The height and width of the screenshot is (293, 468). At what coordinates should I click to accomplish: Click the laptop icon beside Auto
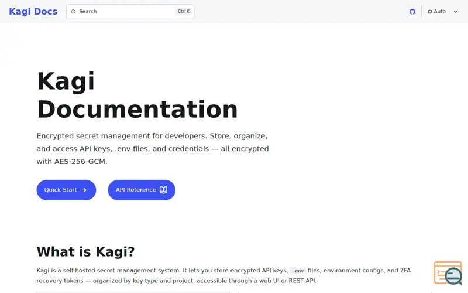430,12
